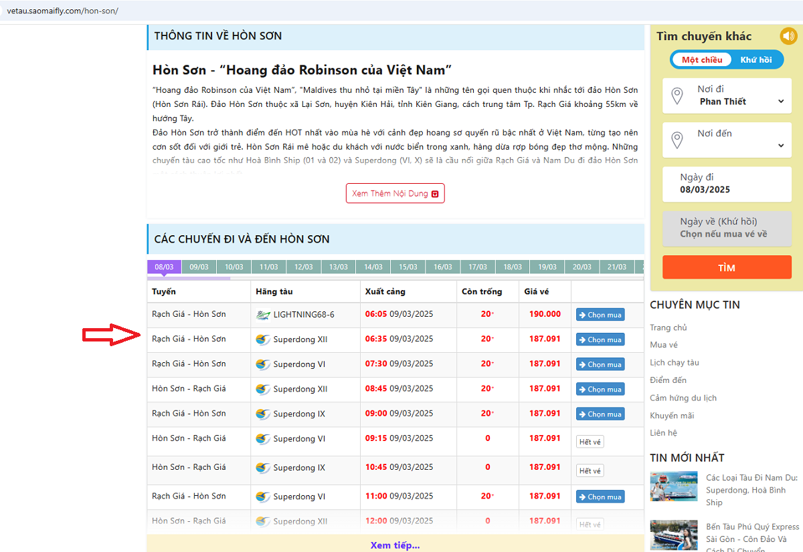Click Chọn mua for the 08:45 departure

point(600,389)
